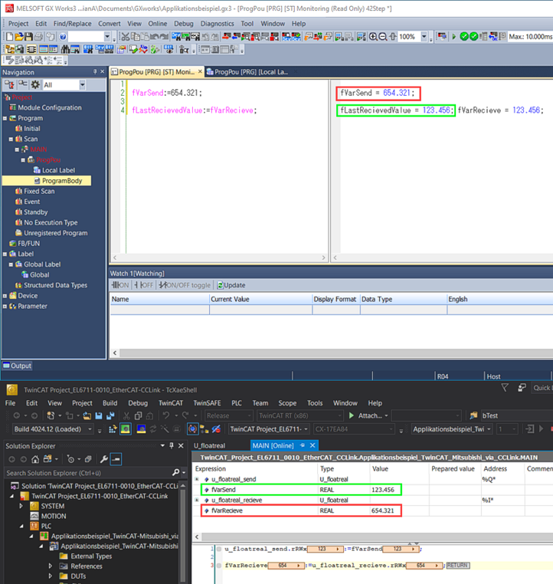Click the Max.: 10.000ms scan time field

click(530, 37)
